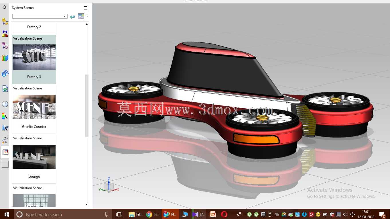Open the rainbow-colored materials resource tab
This screenshot has height=219, width=390.
pos(5,116)
